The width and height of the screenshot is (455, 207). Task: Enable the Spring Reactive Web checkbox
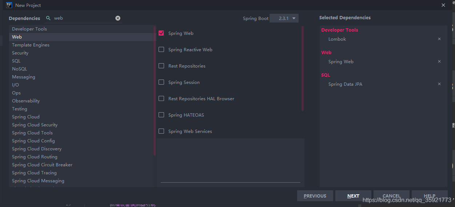[x=161, y=49]
